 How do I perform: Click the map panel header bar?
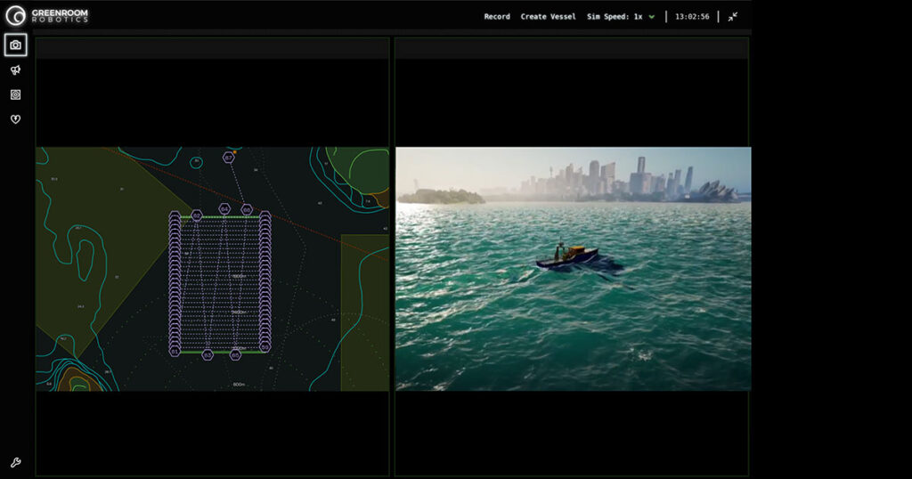tap(212, 48)
